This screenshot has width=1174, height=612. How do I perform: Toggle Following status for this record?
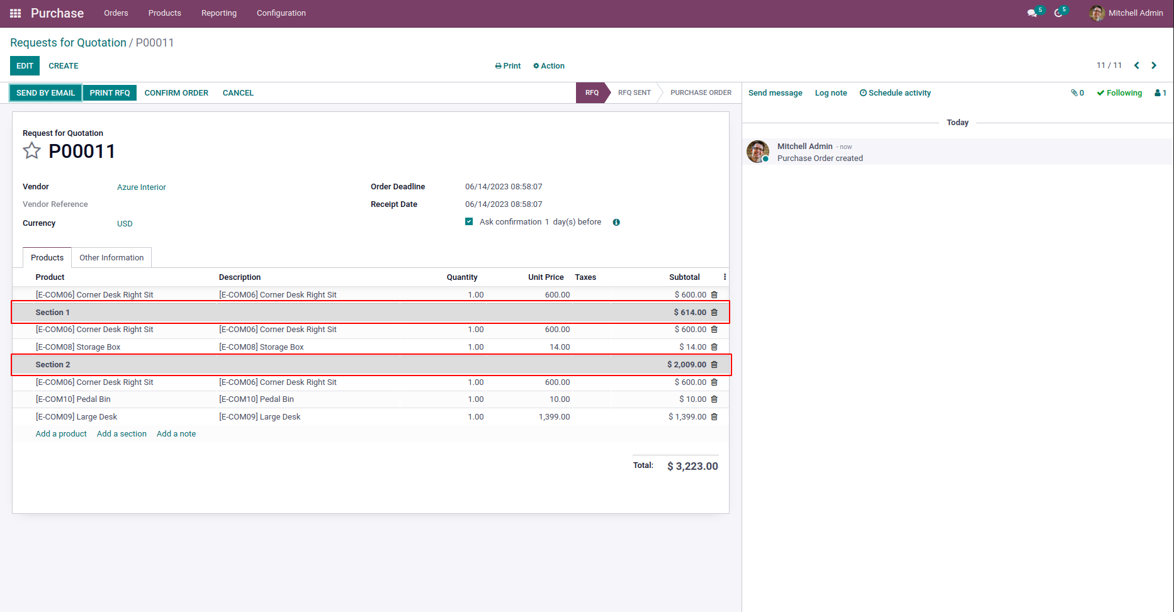1119,93
